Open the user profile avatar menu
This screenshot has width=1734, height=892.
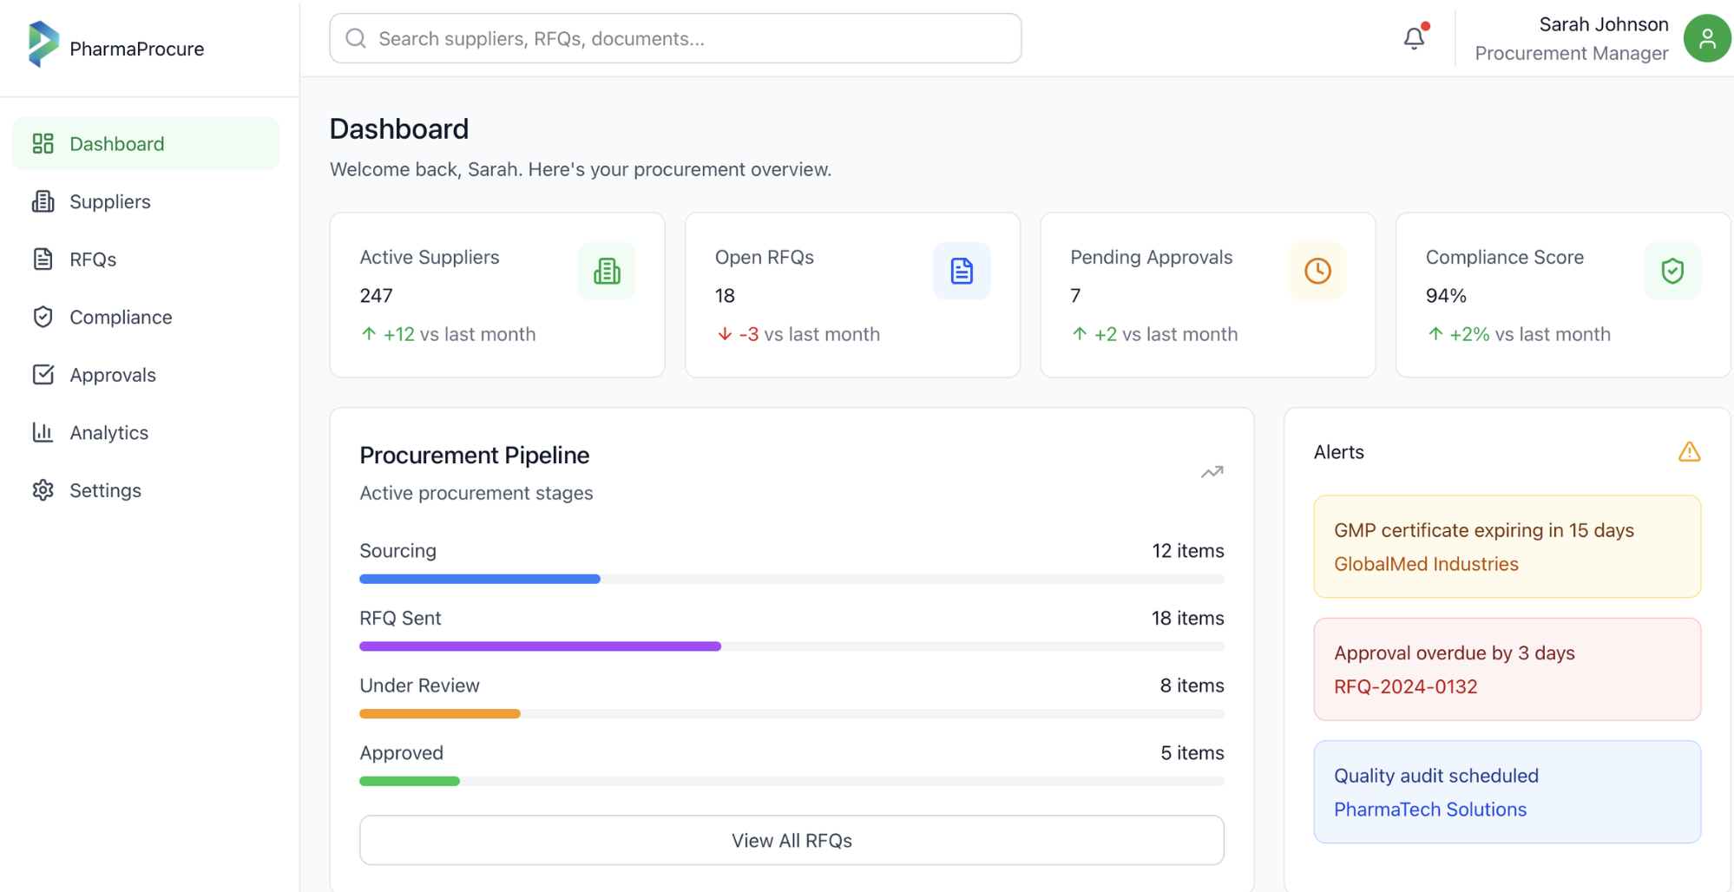point(1706,38)
